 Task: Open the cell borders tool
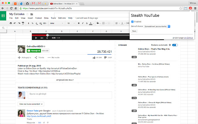pyautogui.click(x=103, y=23)
